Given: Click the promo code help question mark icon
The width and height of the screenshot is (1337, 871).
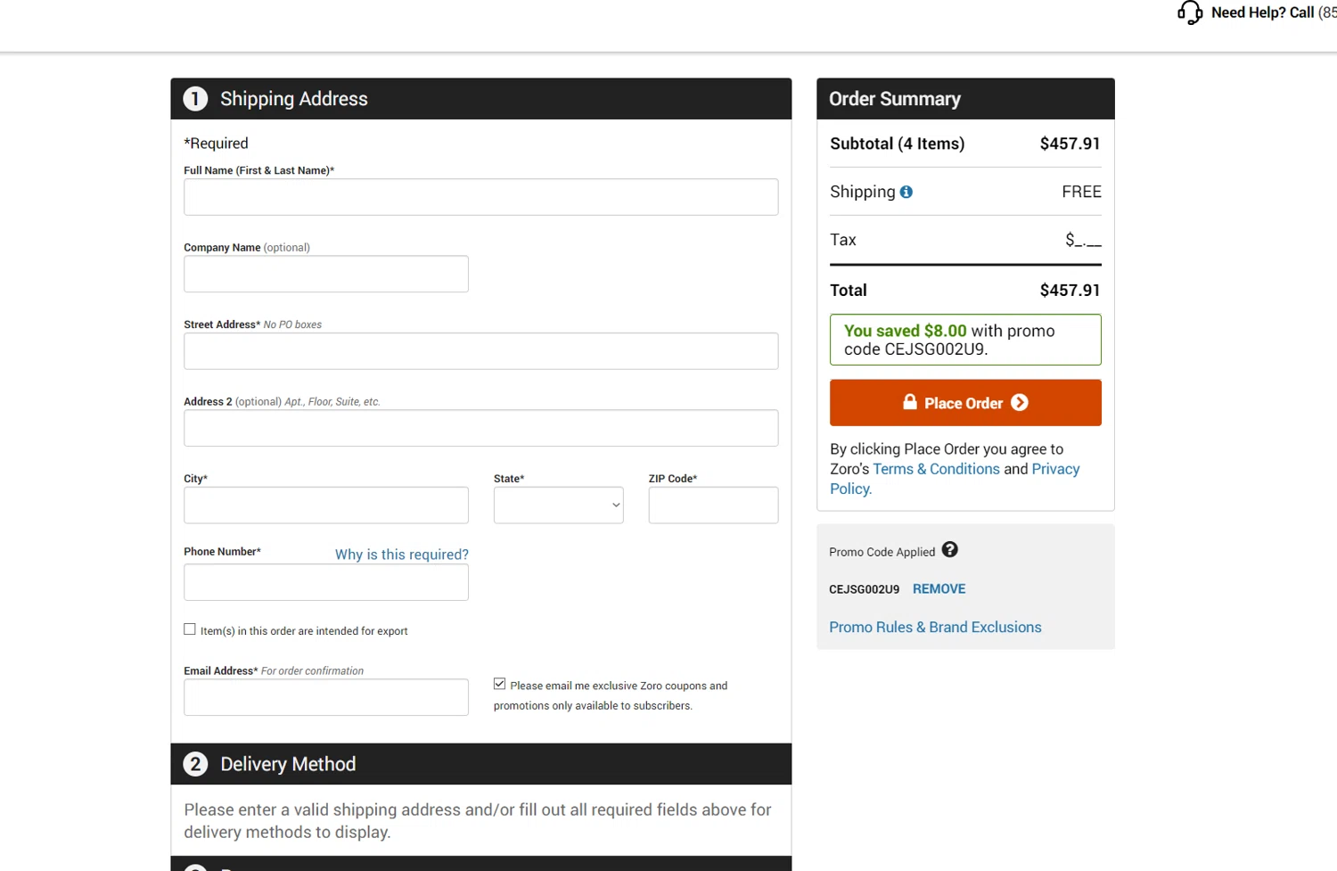Looking at the screenshot, I should click(x=950, y=550).
